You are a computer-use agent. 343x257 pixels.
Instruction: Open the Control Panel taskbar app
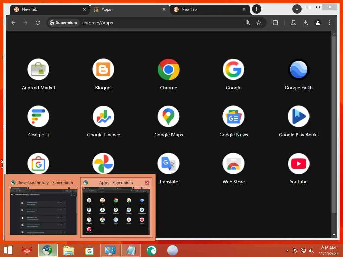(x=110, y=250)
